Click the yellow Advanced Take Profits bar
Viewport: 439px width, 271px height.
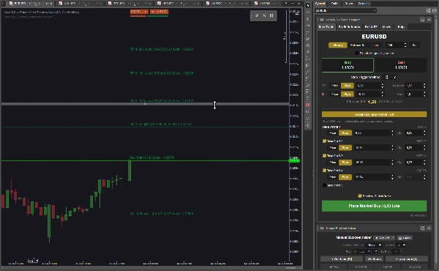[374, 114]
